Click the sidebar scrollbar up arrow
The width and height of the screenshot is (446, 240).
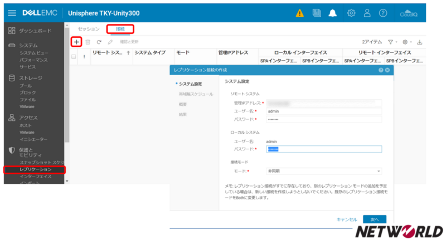click(x=67, y=25)
